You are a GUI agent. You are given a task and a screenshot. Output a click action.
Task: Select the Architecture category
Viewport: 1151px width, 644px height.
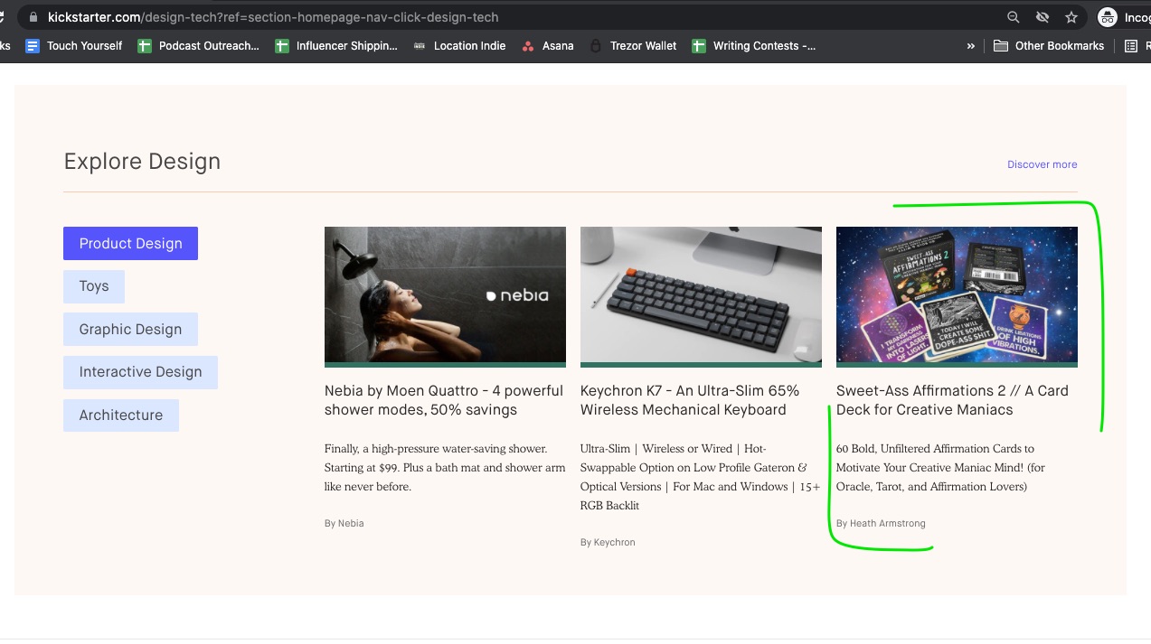pos(121,415)
